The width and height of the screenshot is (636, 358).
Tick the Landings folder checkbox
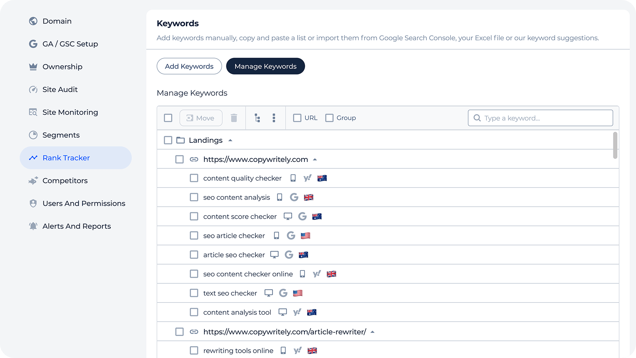pyautogui.click(x=168, y=140)
